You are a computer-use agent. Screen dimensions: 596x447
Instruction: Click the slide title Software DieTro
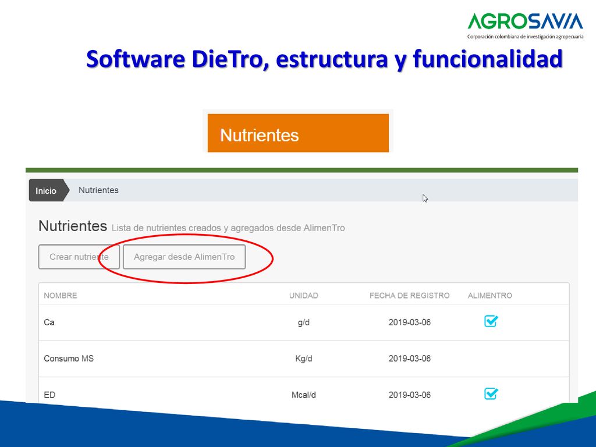(324, 59)
